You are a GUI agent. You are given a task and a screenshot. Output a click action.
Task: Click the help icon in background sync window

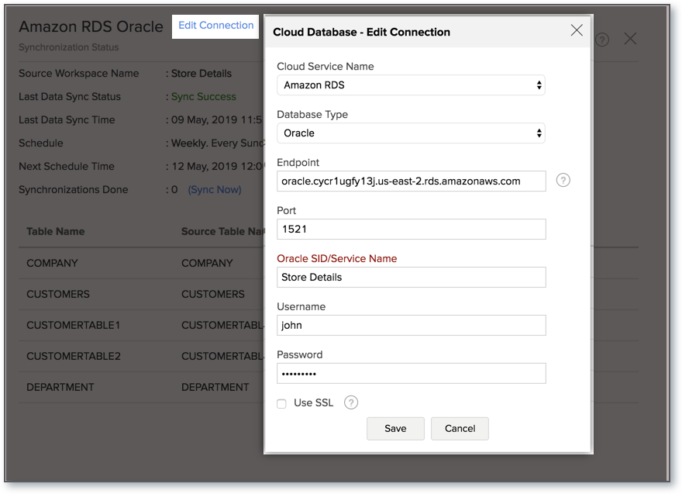(x=602, y=40)
